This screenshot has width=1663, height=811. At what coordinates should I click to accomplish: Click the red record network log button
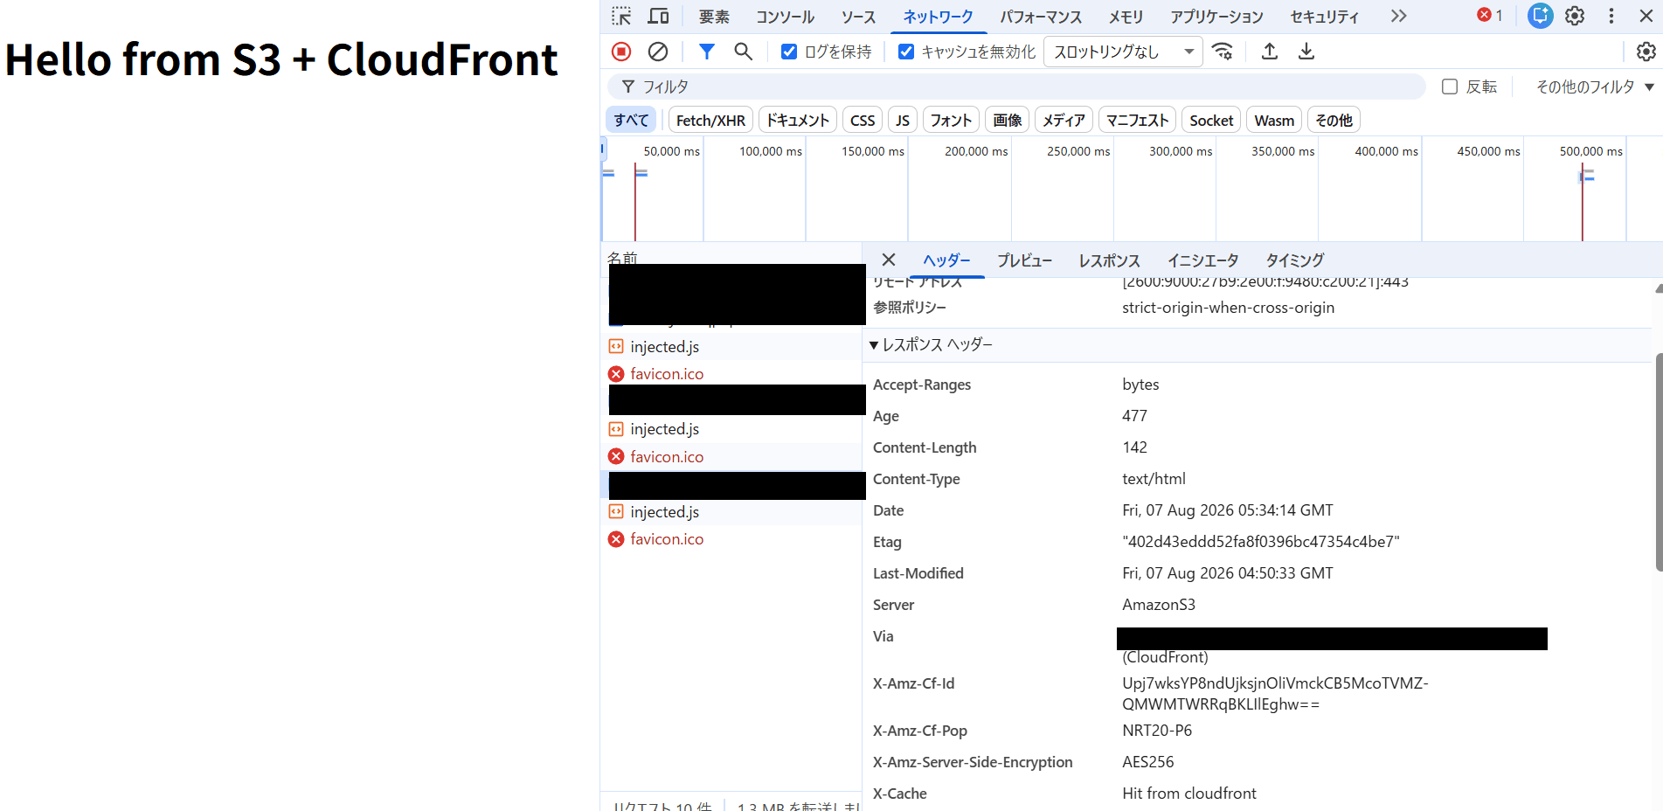621,52
